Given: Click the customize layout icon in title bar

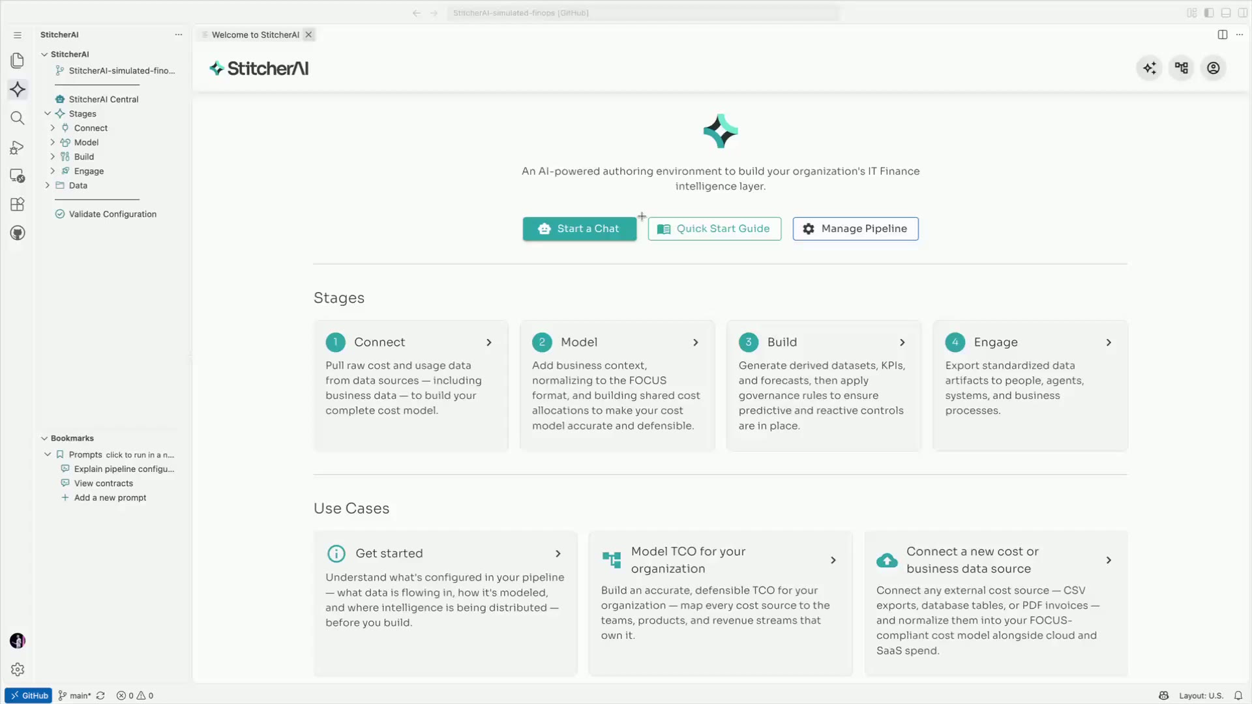Looking at the screenshot, I should pos(1192,13).
